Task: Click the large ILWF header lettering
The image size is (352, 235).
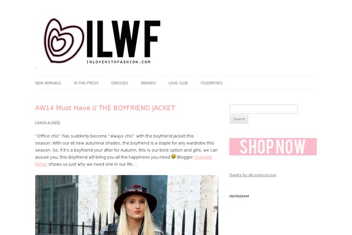Action: (123, 39)
